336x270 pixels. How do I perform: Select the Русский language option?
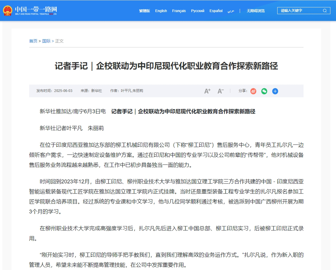point(198,11)
